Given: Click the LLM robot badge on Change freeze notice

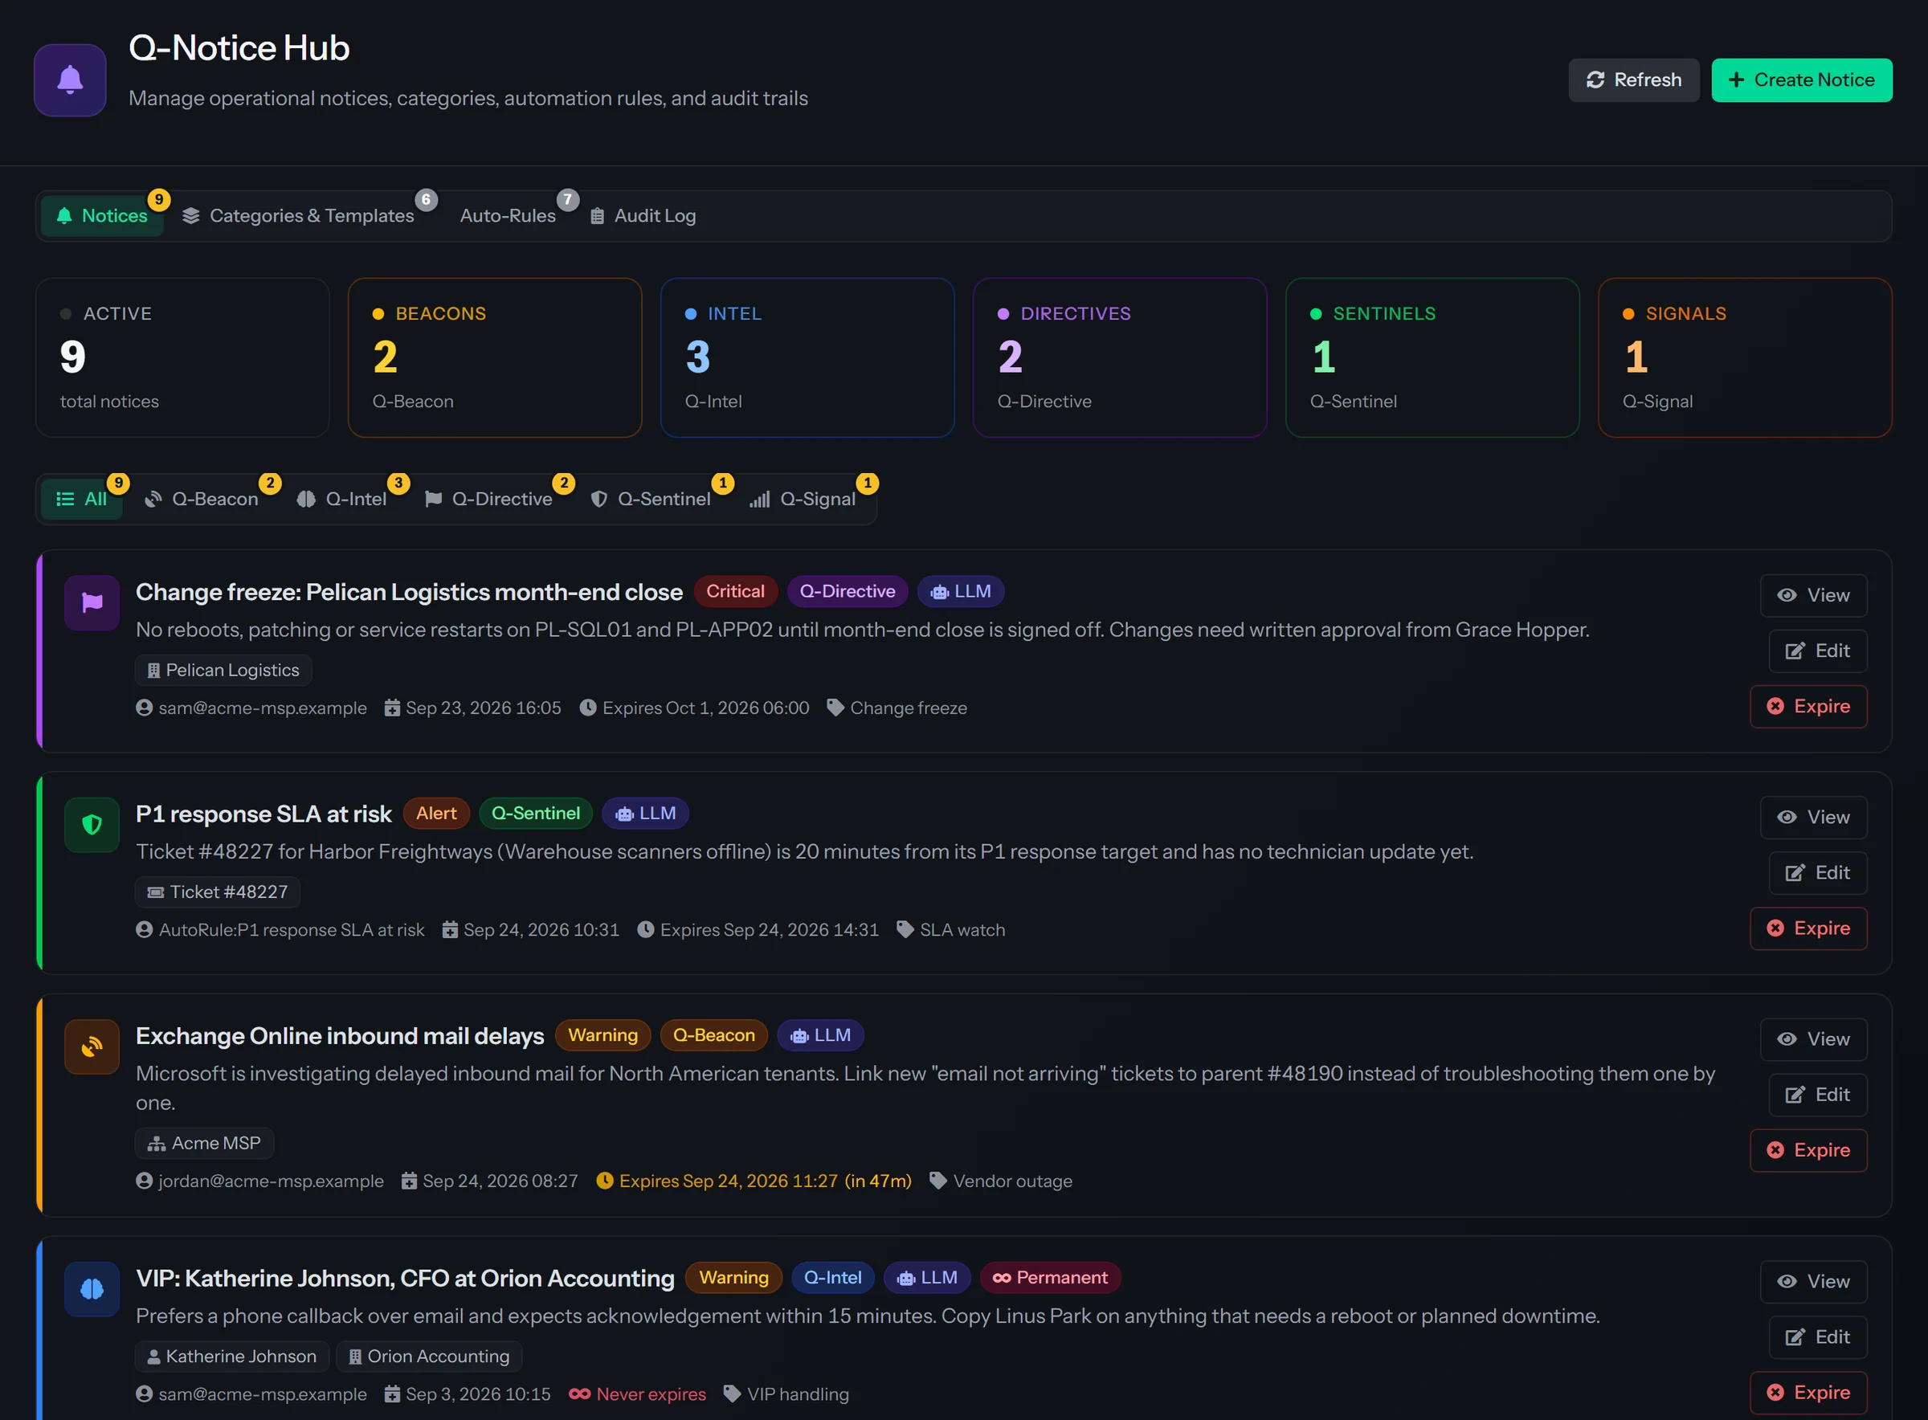Looking at the screenshot, I should pos(960,591).
